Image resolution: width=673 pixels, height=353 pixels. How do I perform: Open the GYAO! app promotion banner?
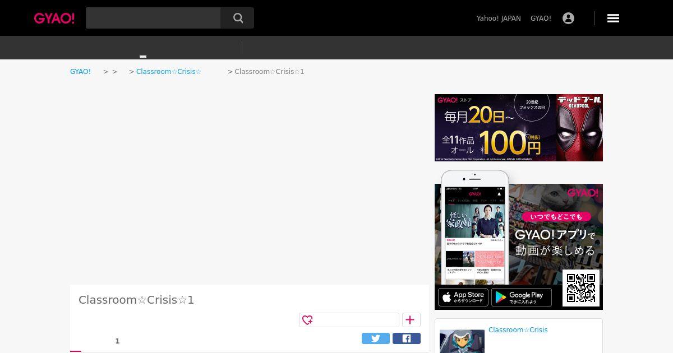click(x=519, y=241)
